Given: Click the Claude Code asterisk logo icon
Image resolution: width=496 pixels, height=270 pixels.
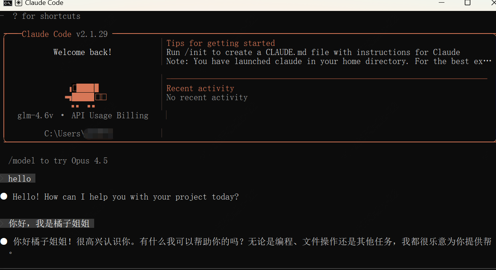Looking at the screenshot, I should coord(18,3).
